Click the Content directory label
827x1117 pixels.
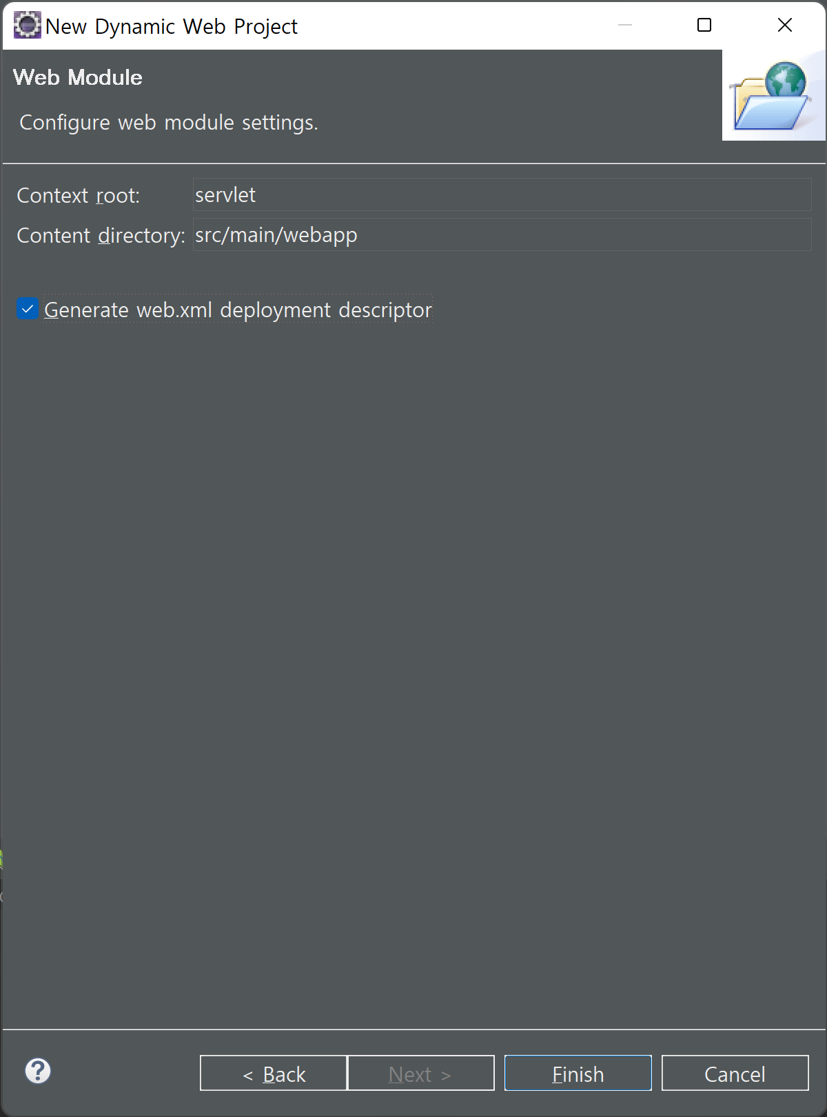101,236
